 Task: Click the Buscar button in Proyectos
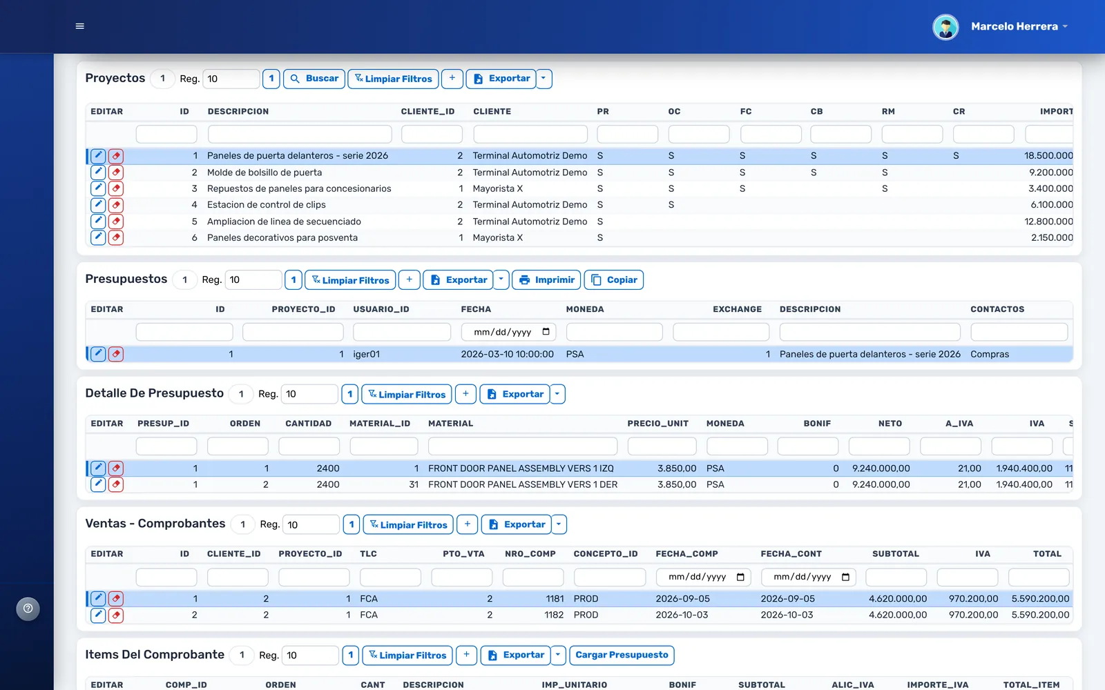tap(314, 79)
